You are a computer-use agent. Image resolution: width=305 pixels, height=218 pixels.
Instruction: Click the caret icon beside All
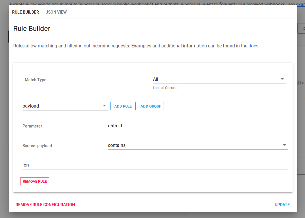[x=282, y=79]
